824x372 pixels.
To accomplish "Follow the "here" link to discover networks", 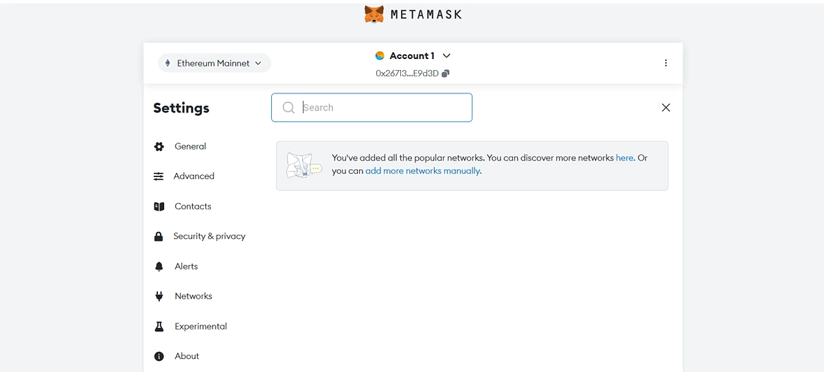I will click(624, 158).
